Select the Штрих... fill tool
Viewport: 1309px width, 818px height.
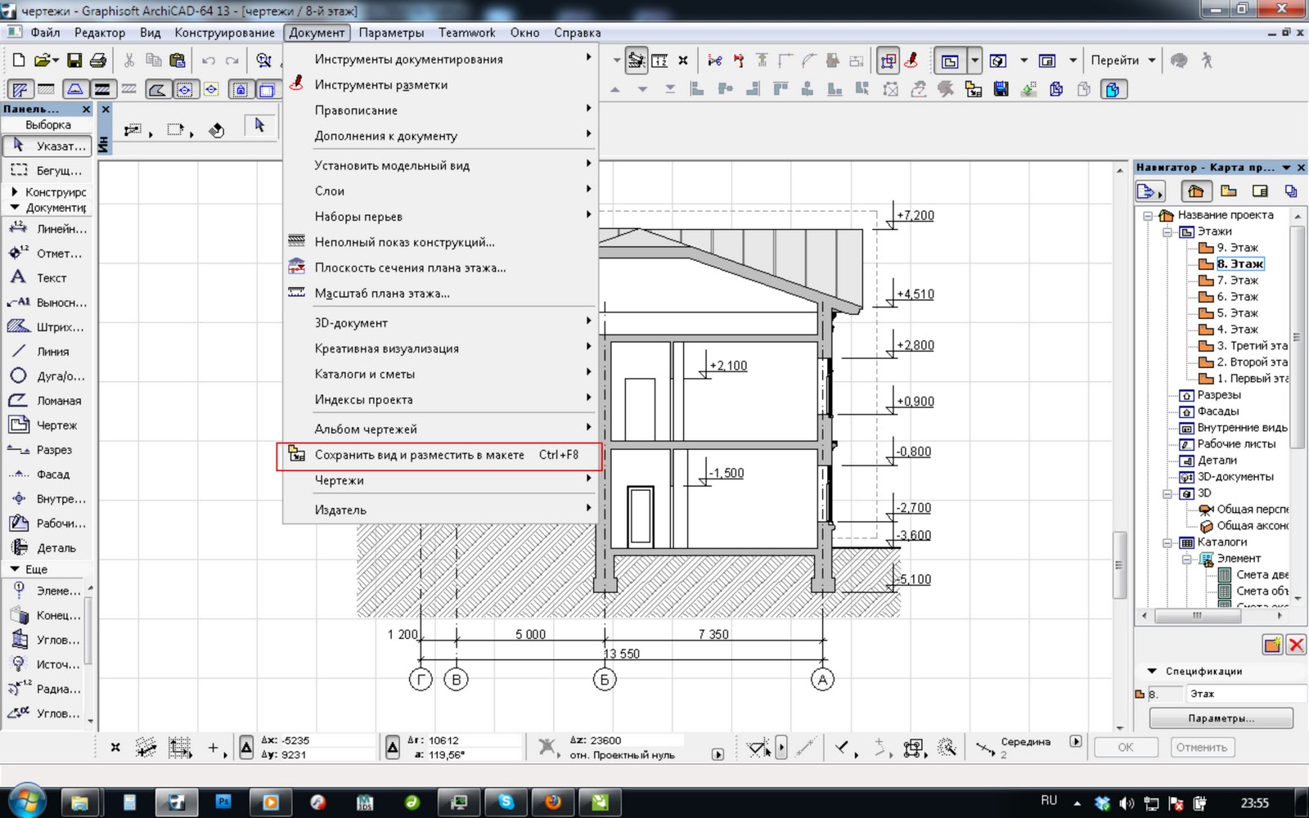[48, 327]
